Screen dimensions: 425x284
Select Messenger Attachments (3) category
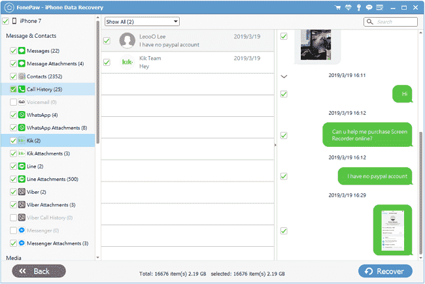[x=58, y=244]
